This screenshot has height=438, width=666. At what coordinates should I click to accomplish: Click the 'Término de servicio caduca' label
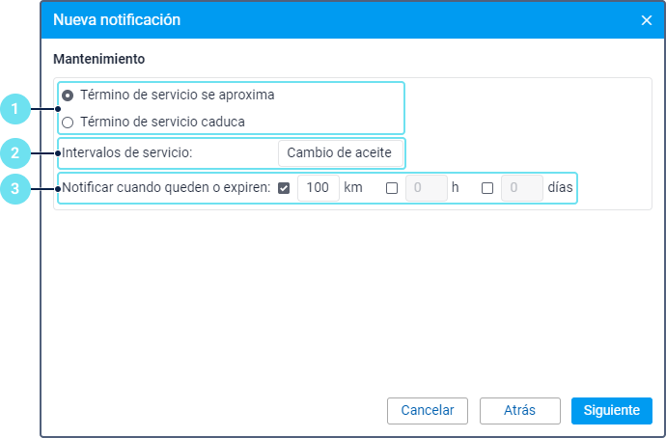pos(162,123)
